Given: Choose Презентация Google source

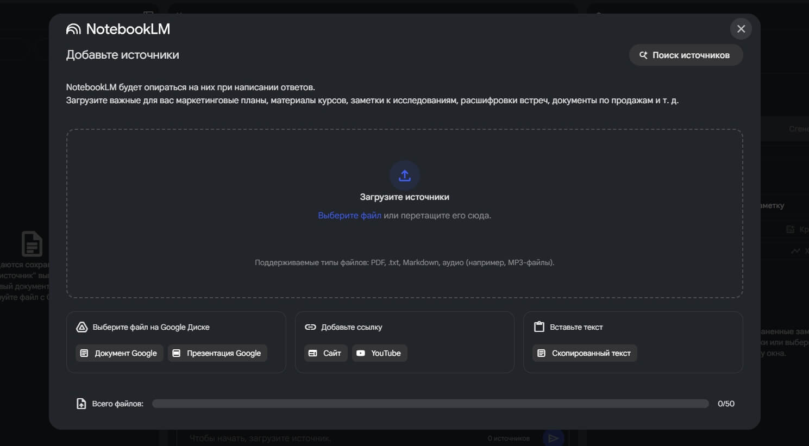Looking at the screenshot, I should tap(217, 353).
